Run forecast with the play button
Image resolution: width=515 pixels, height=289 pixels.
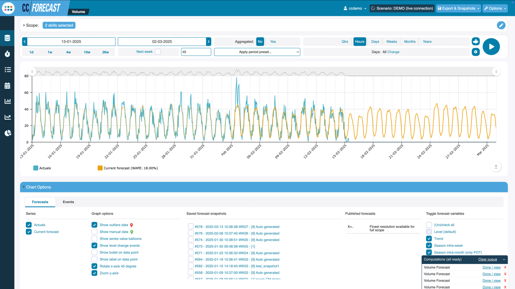point(491,47)
